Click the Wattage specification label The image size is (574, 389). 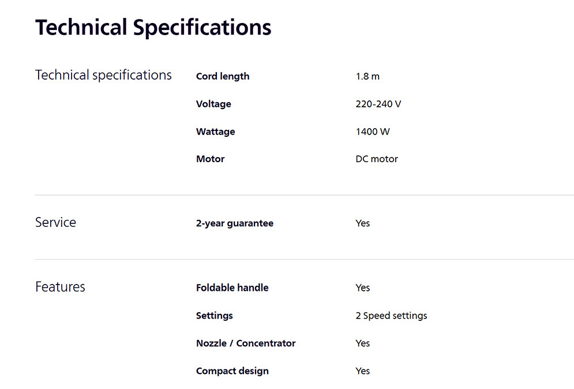[216, 132]
